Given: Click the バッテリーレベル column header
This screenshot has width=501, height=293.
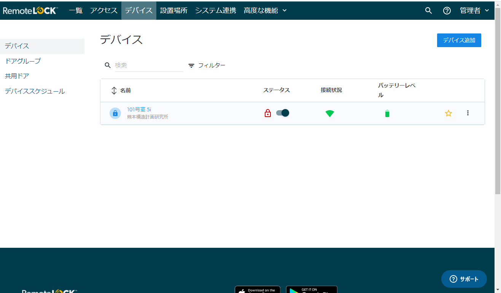Looking at the screenshot, I should pos(397,90).
